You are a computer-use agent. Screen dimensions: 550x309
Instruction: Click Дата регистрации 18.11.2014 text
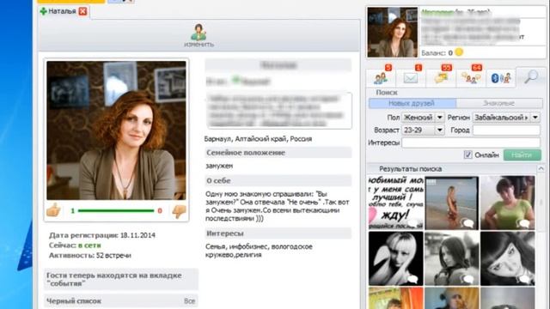102,235
